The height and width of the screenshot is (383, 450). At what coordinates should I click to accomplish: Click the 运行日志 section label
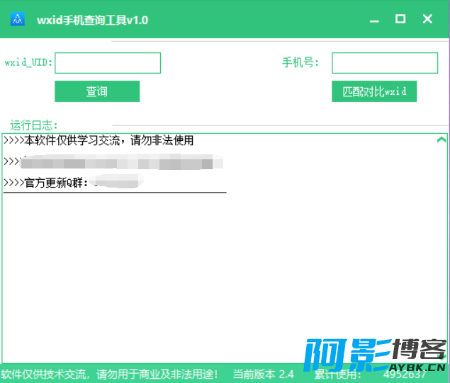coord(33,125)
